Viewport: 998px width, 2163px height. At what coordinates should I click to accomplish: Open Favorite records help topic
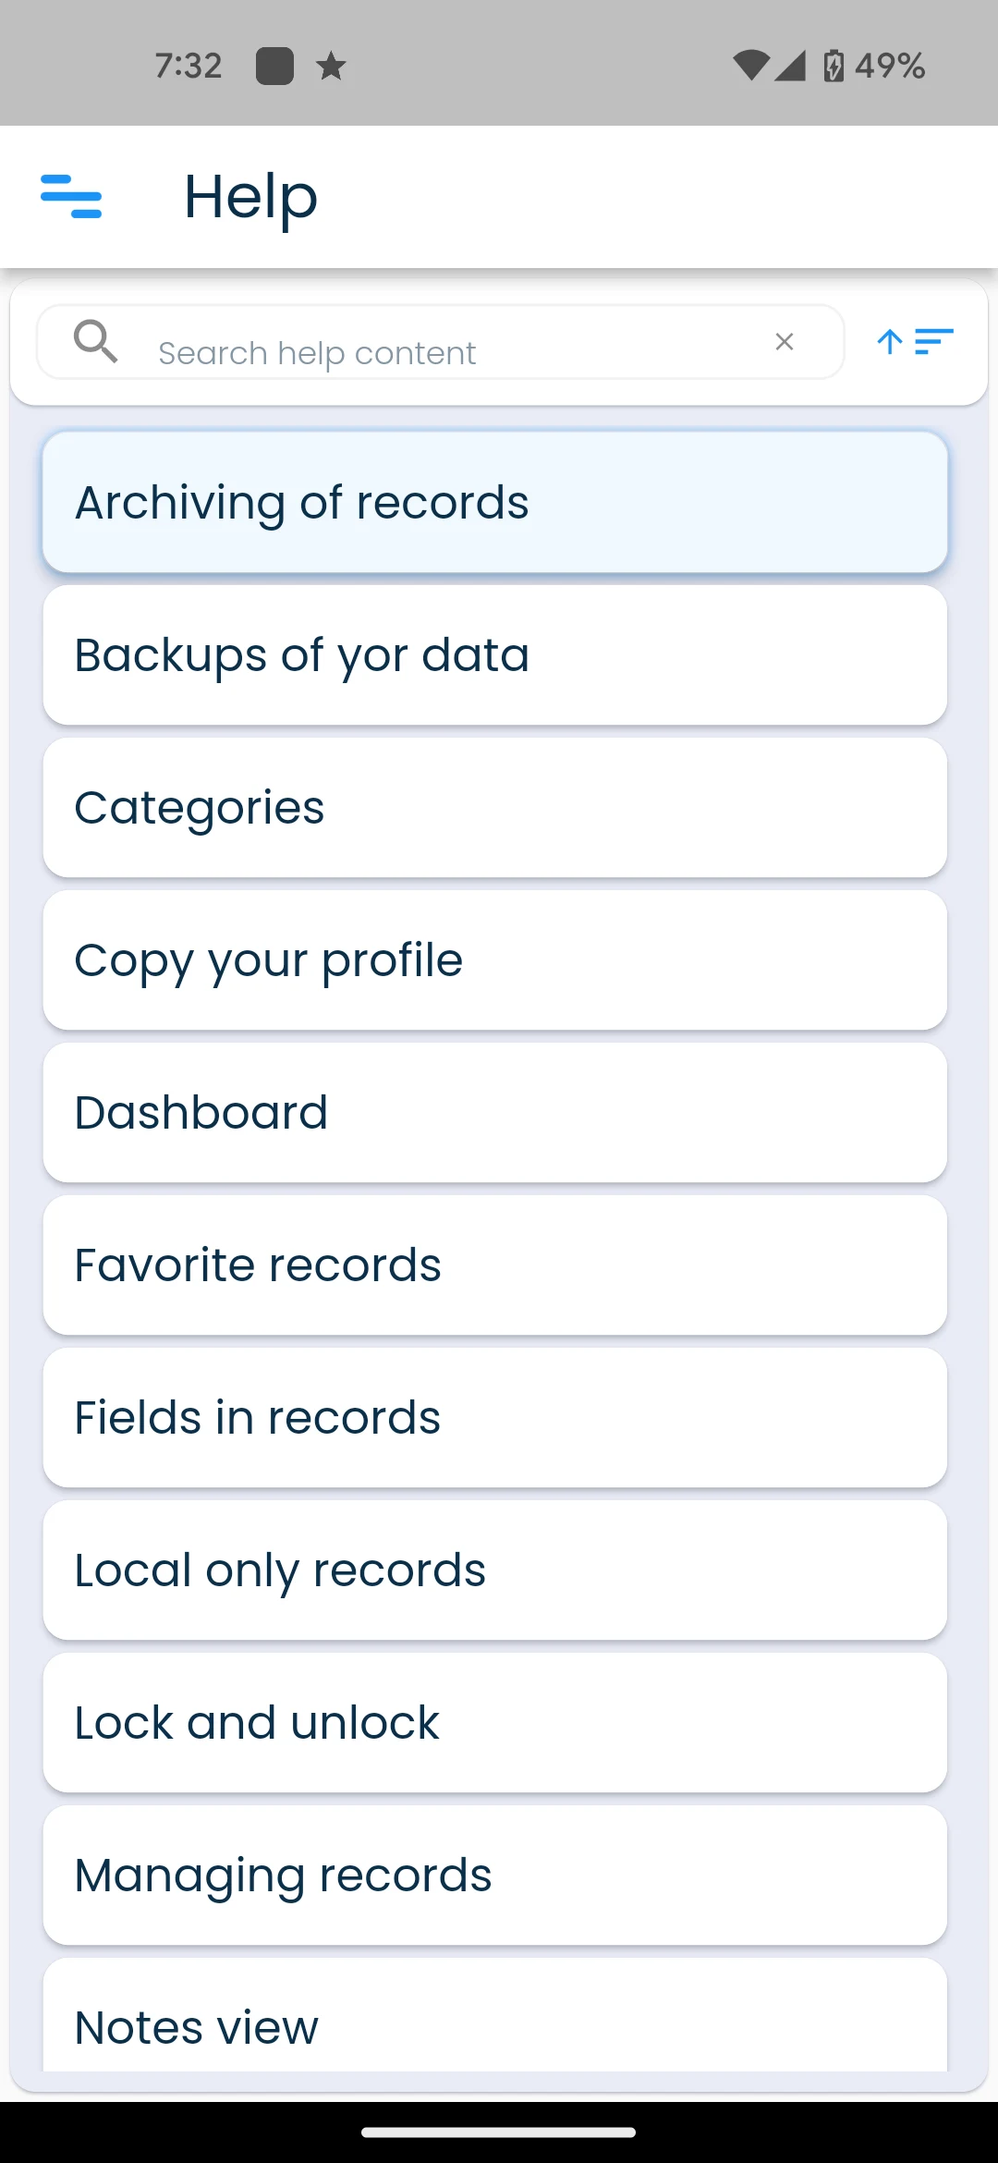495,1265
